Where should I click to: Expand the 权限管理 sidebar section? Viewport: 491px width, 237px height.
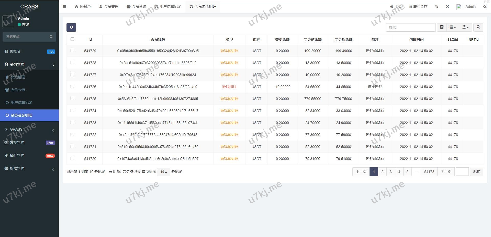[17, 168]
